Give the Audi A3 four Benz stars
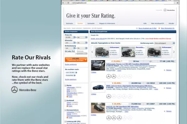187x124 pixels. [124, 118]
